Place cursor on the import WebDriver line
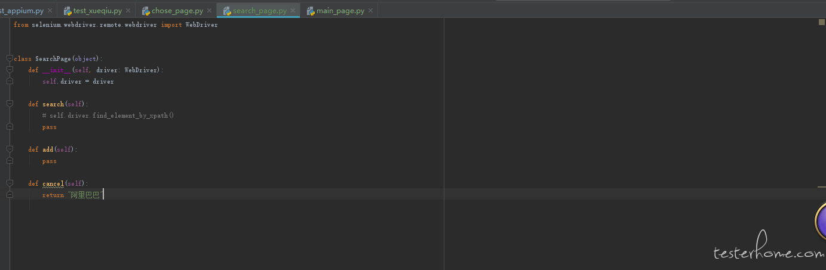The image size is (826, 270). coord(116,25)
